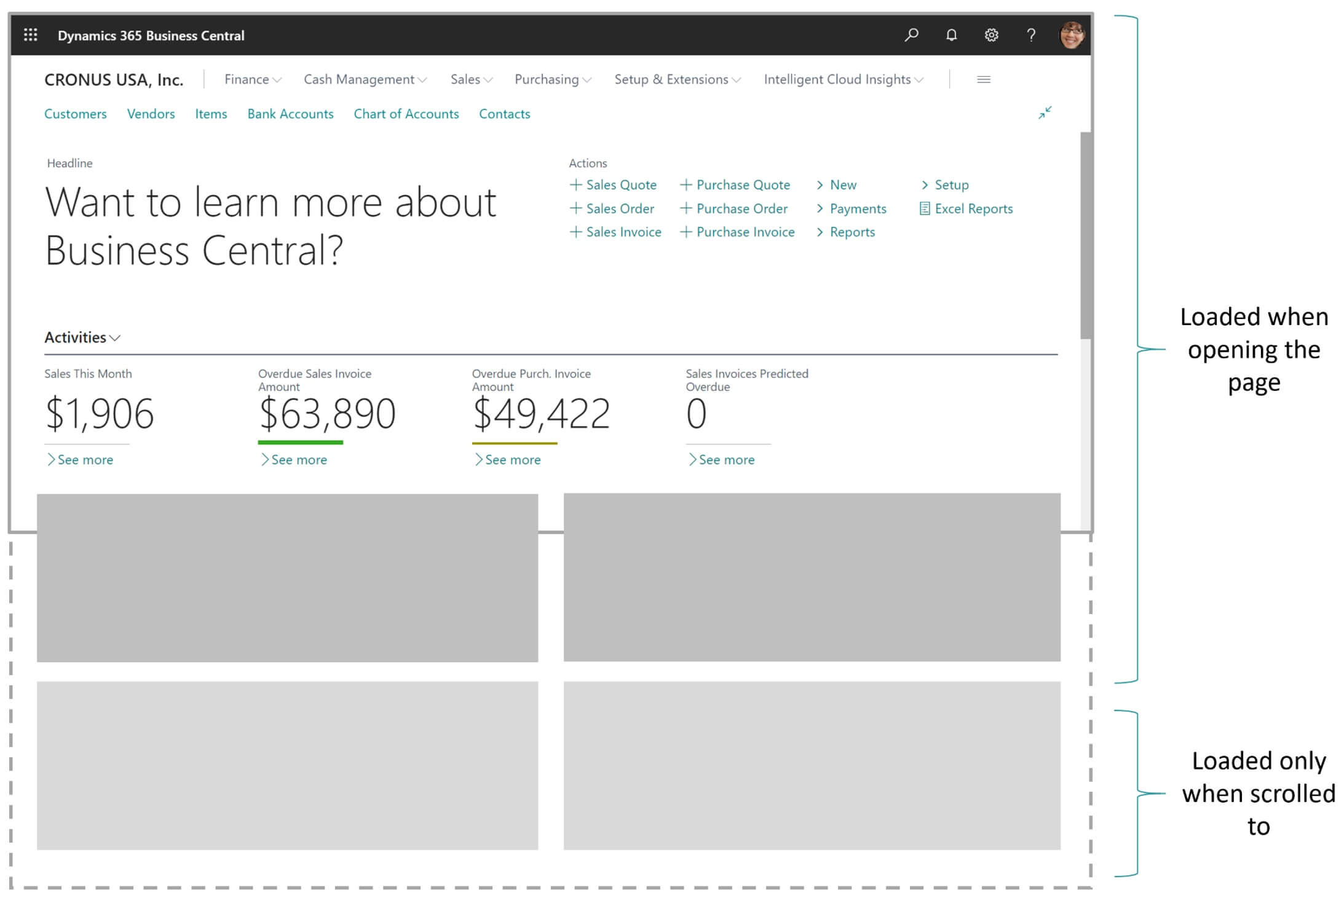The width and height of the screenshot is (1344, 906).
Task: Open Excel Reports action
Action: click(x=966, y=208)
